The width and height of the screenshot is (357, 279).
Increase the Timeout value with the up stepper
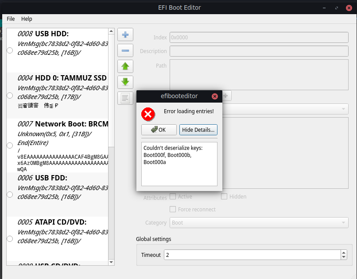point(343,252)
